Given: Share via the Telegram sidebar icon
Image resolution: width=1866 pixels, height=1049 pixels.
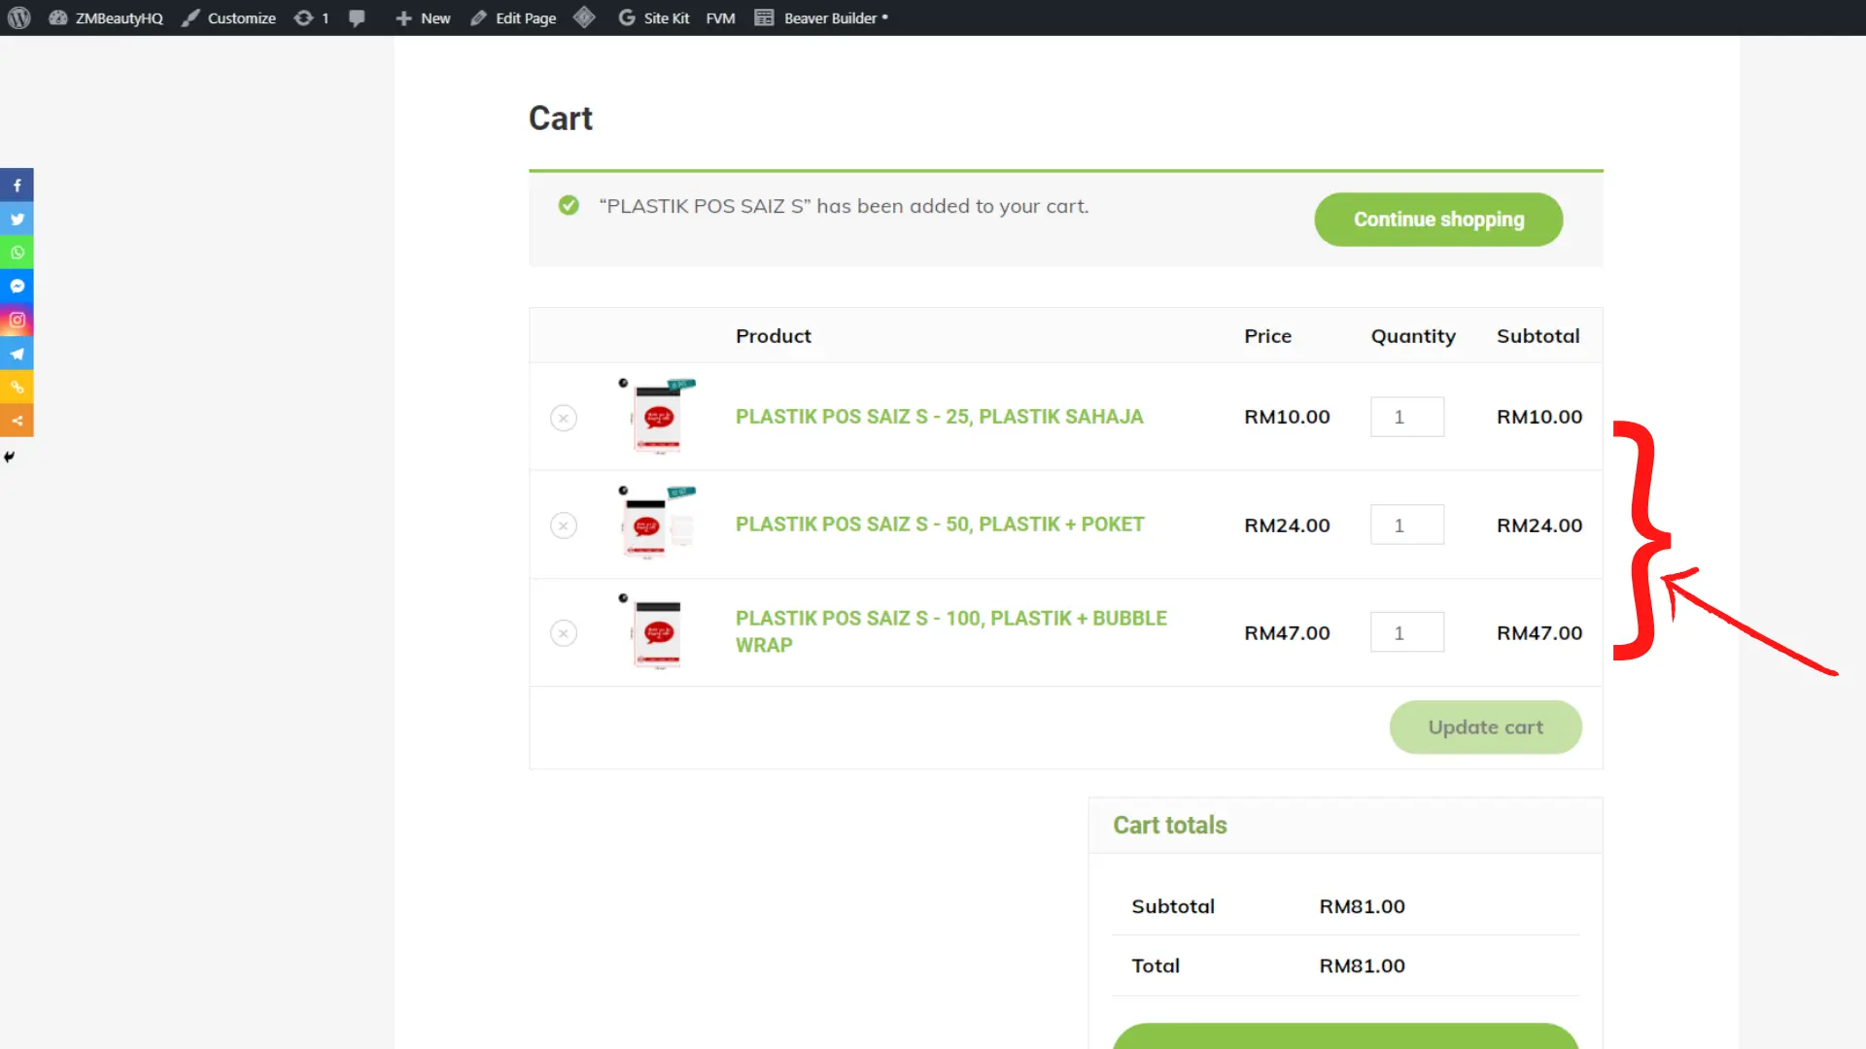Looking at the screenshot, I should point(17,354).
